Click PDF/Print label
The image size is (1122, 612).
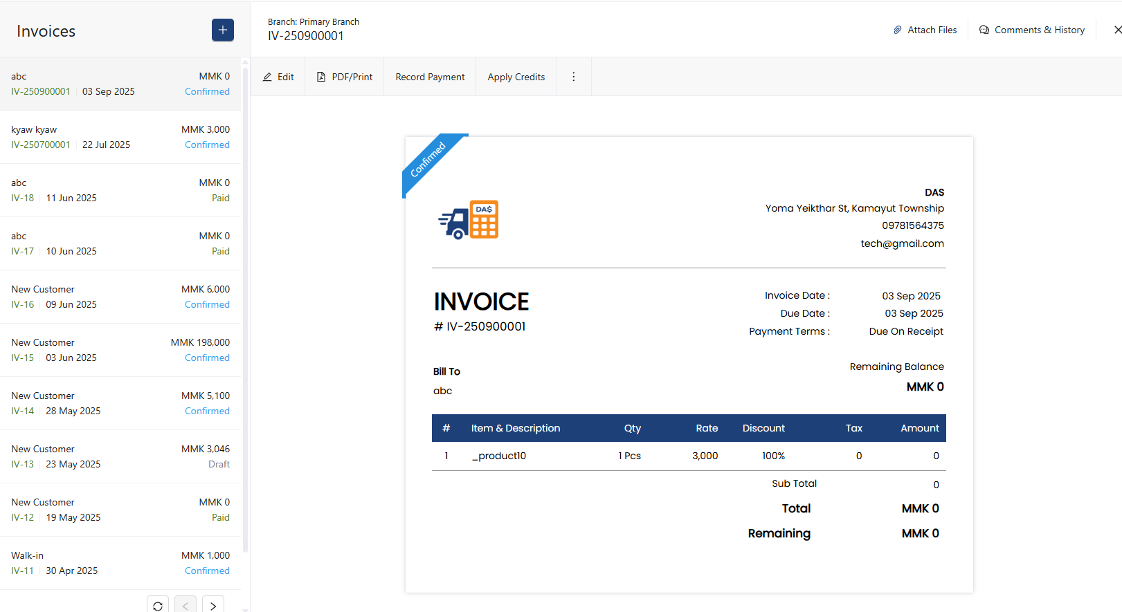pyautogui.click(x=352, y=77)
